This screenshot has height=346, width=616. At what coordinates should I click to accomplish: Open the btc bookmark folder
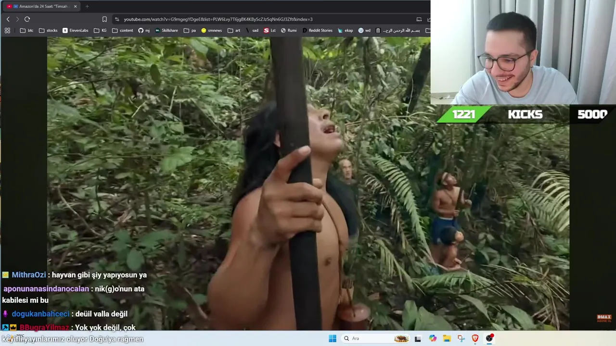click(x=26, y=30)
